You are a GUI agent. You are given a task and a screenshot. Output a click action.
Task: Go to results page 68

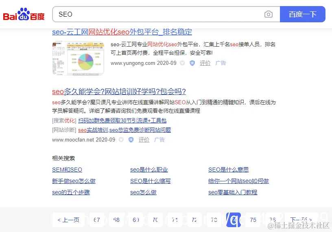tap(116, 220)
